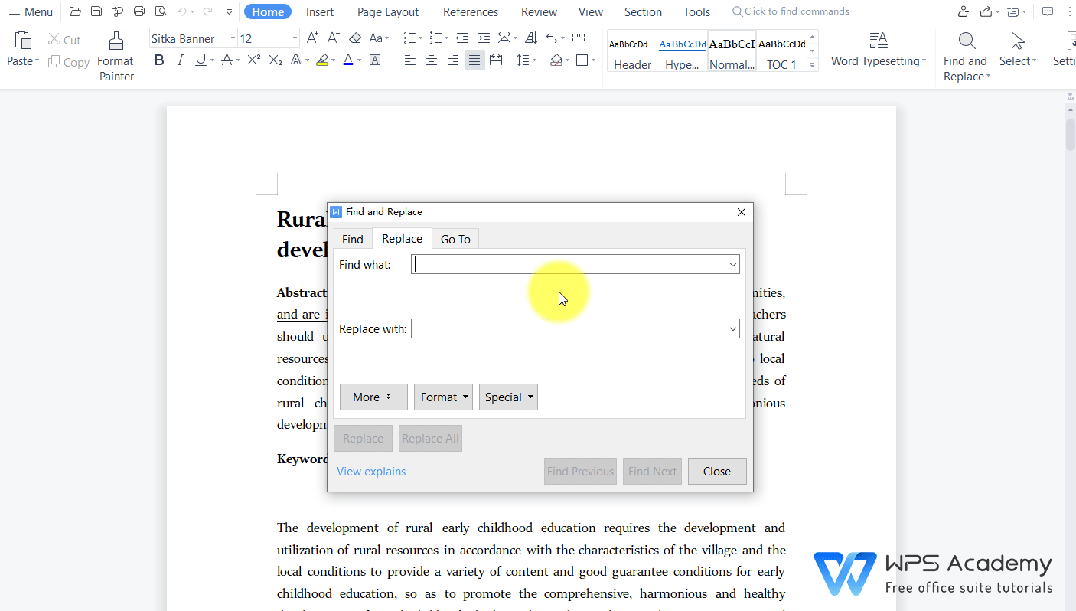
Task: Expand the More search options
Action: point(373,397)
